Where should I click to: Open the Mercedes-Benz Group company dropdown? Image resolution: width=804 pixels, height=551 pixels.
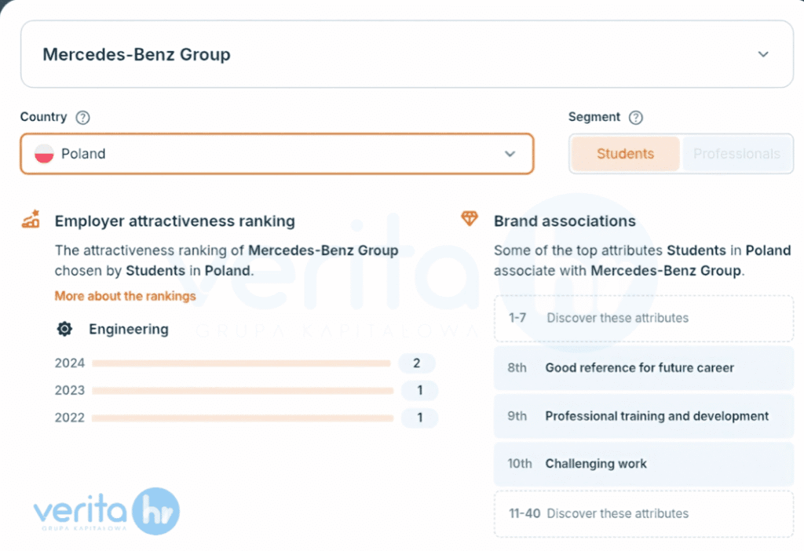(406, 55)
